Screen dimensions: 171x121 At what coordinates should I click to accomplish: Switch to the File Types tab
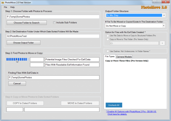coord(110,56)
